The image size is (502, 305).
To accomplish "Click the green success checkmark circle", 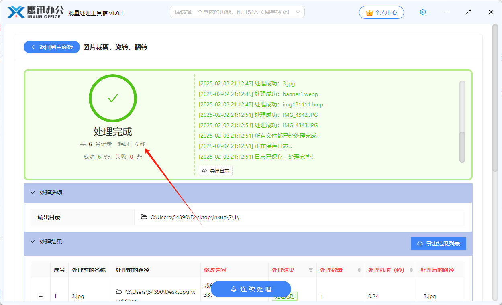I will [x=113, y=98].
